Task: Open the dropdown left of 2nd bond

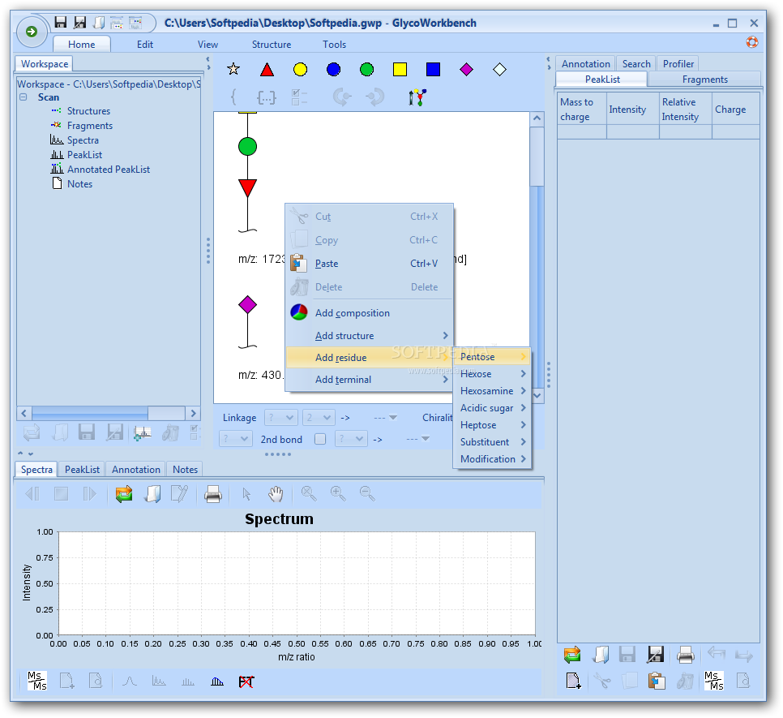Action: pyautogui.click(x=235, y=439)
